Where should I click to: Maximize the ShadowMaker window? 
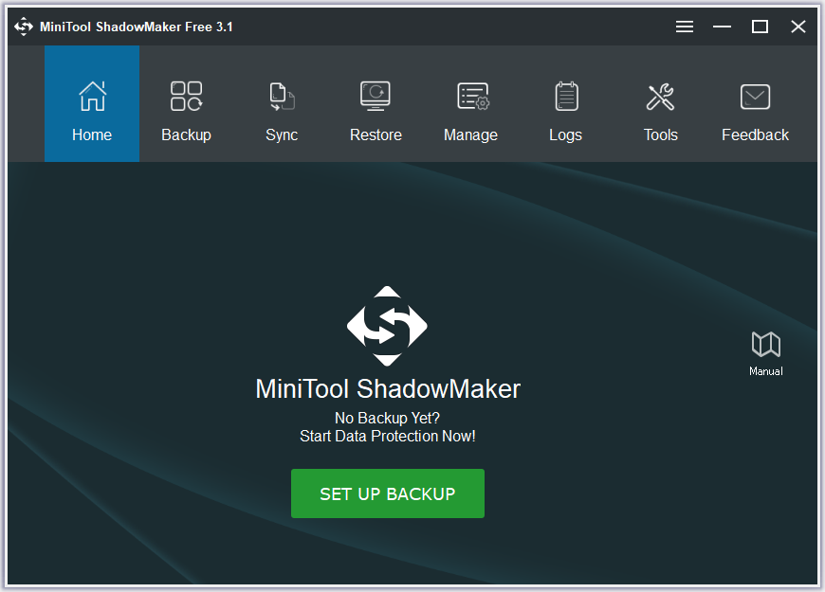pyautogui.click(x=760, y=27)
